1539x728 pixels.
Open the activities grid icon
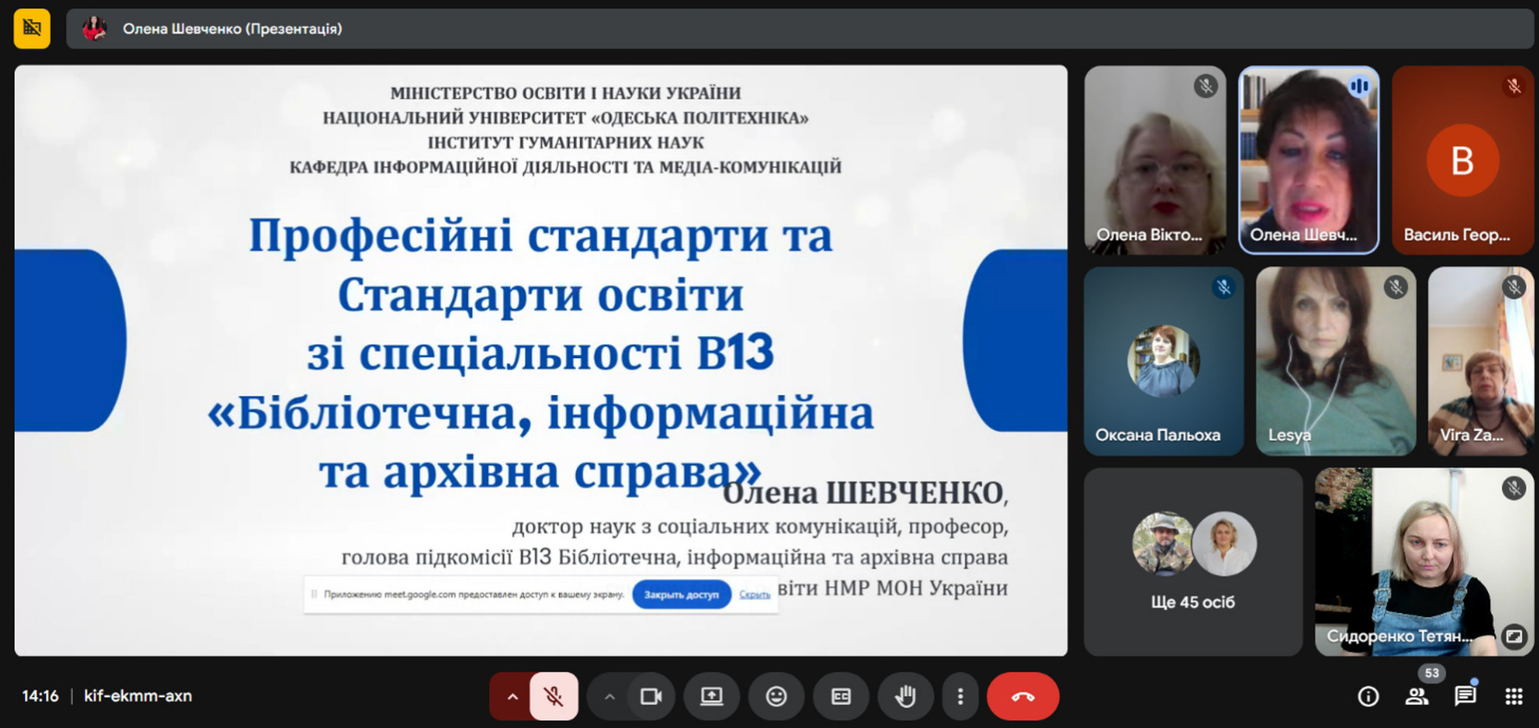[x=1514, y=696]
